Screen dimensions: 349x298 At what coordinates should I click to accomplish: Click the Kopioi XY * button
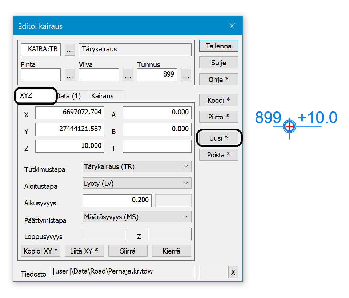click(41, 251)
